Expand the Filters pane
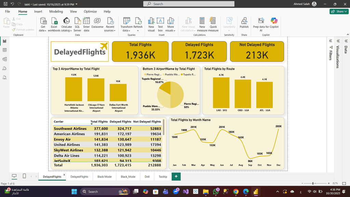This screenshot has width=350, height=197. [331, 41]
